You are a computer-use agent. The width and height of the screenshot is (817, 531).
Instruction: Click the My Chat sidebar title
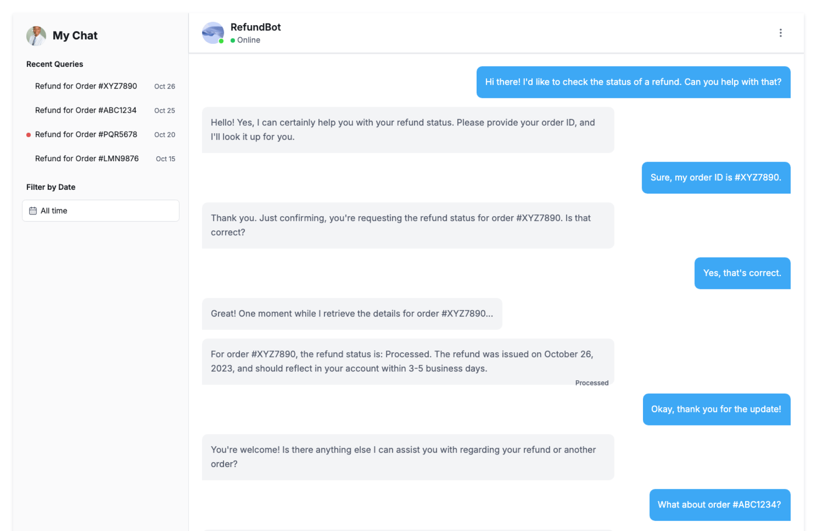[75, 36]
